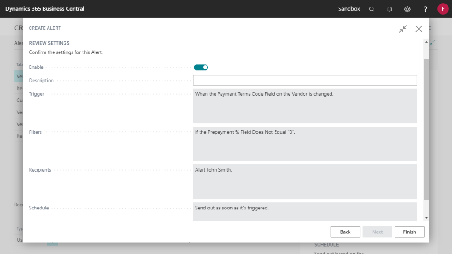Click the Back button
This screenshot has width=452, height=254.
345,232
